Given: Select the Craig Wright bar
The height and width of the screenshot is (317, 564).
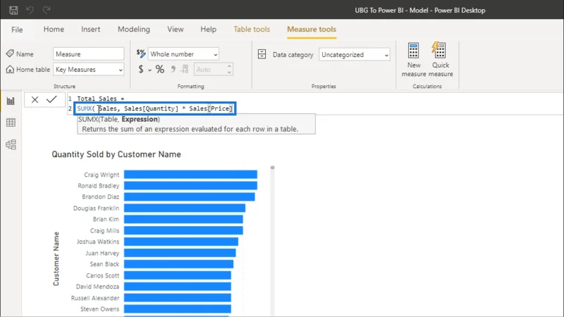Looking at the screenshot, I should pos(190,175).
